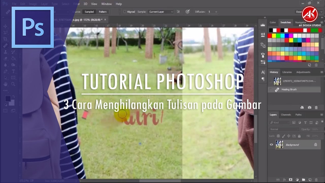Open the Tool Presets sliders icon
Screen dimensions: 325x183
point(263,62)
